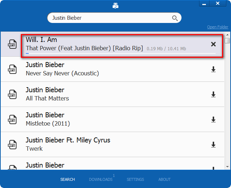Select 'Justin Bieber Ft. Miley Cyrus' artist
The height and width of the screenshot is (188, 231).
tap(68, 140)
